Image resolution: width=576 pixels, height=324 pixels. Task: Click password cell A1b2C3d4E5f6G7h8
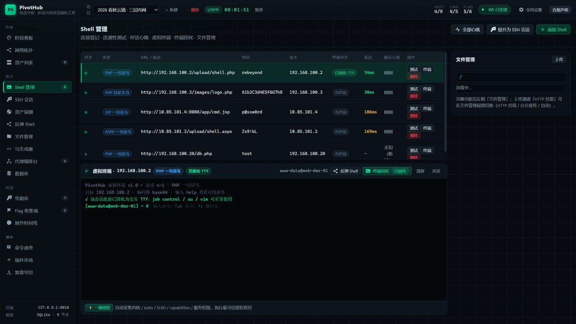tap(262, 92)
